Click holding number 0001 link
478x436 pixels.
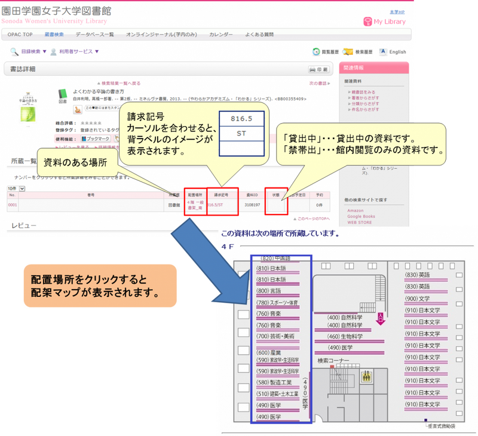(x=13, y=205)
